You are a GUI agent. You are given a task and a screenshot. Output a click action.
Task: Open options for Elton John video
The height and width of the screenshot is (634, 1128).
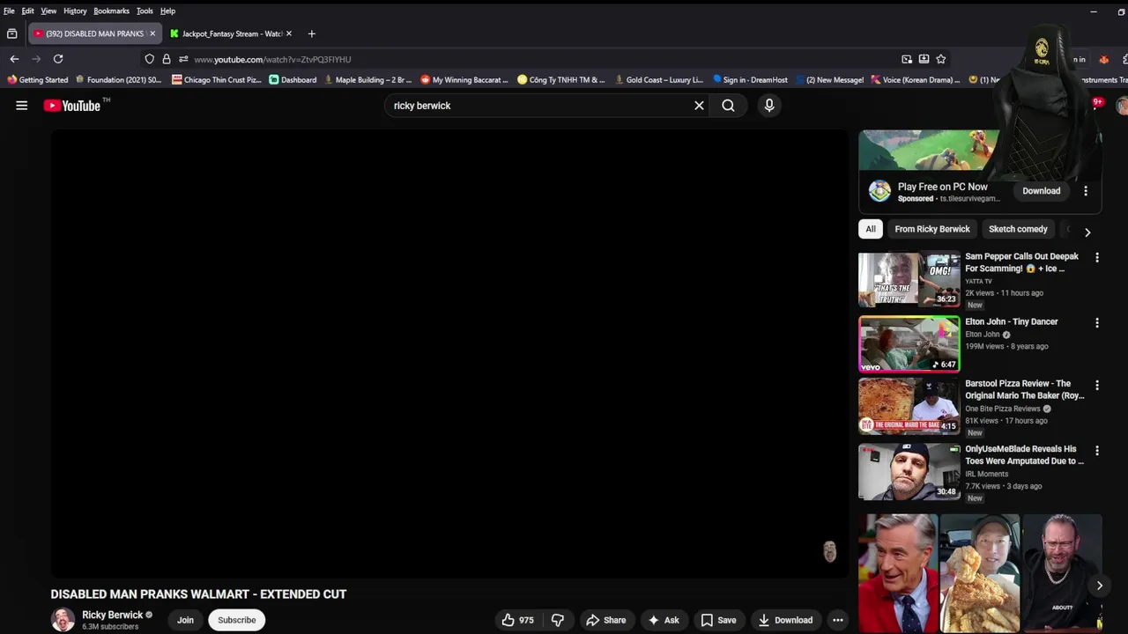tap(1097, 323)
